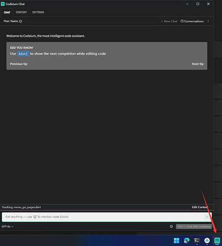Click Edit Context link
The width and height of the screenshot is (222, 246).
point(200,207)
